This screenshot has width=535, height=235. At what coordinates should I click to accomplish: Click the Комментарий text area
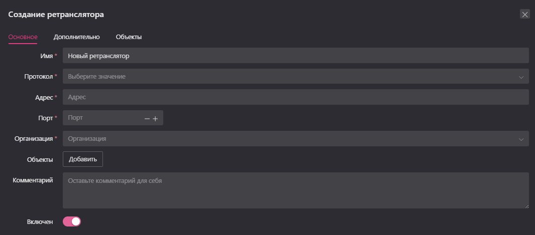295,190
